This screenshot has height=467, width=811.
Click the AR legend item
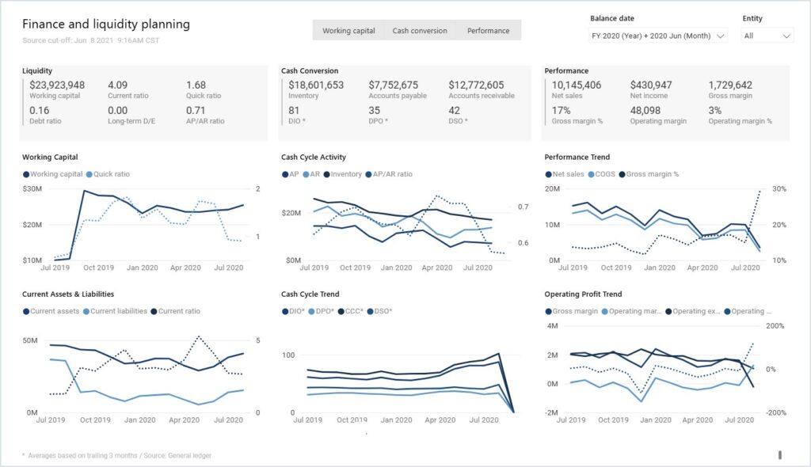[311, 174]
